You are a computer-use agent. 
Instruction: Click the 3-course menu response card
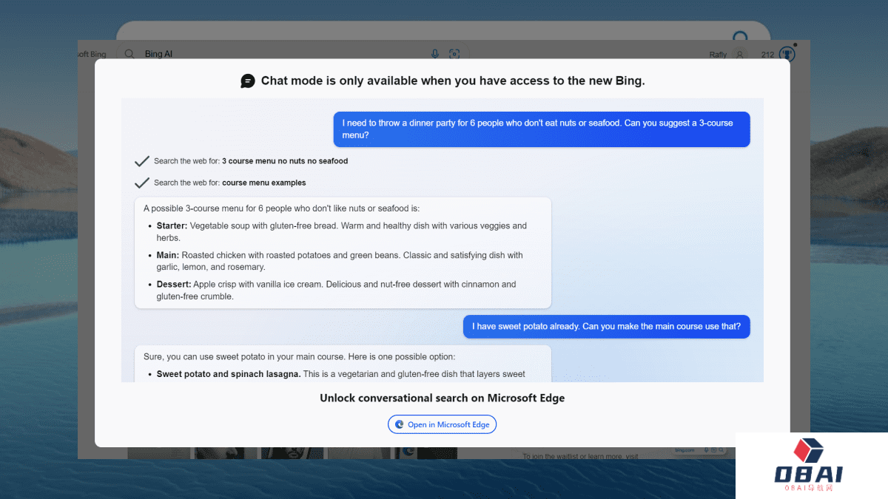pos(343,252)
